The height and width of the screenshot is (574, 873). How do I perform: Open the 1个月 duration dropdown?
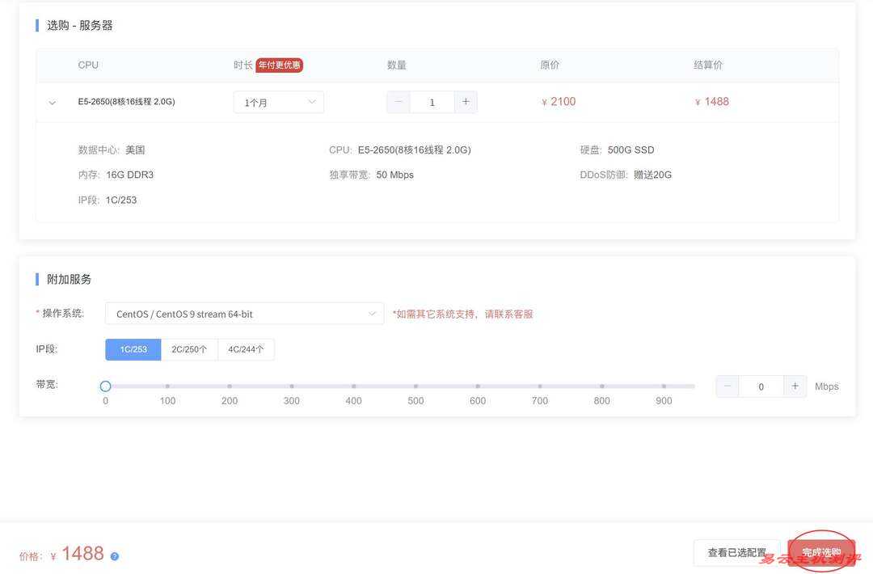pyautogui.click(x=278, y=102)
